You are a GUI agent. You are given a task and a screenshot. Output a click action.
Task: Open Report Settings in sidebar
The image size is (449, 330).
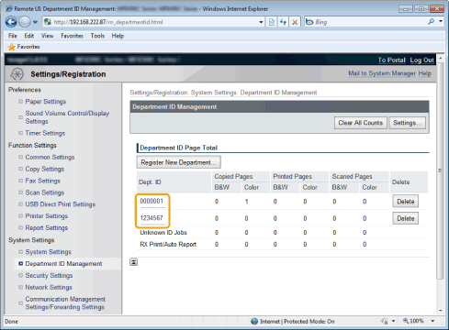pos(47,228)
